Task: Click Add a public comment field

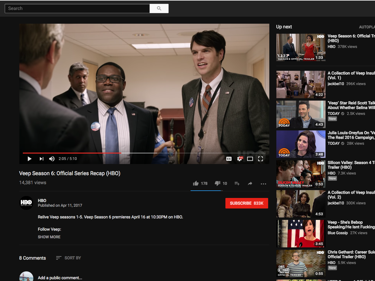Action: coord(60,278)
